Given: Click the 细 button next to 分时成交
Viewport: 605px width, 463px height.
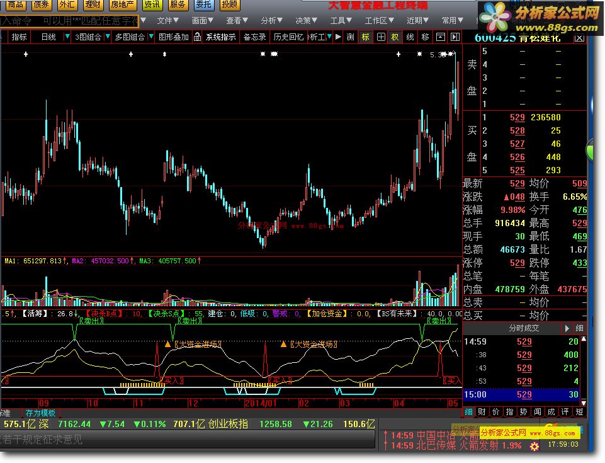Looking at the screenshot, I should pos(579,328).
